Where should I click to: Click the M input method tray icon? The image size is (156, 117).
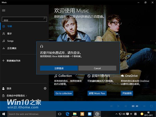point(135,114)
